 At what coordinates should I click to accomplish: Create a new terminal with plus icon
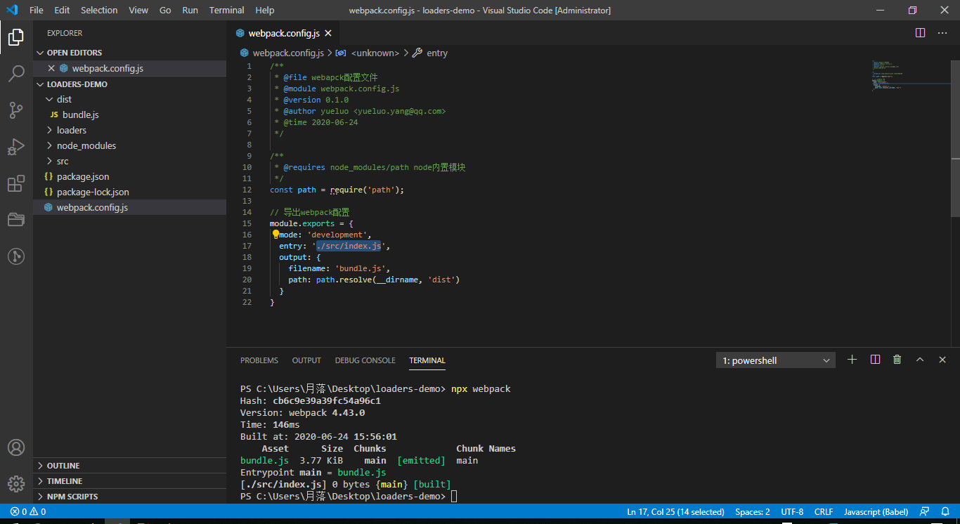tap(852, 360)
